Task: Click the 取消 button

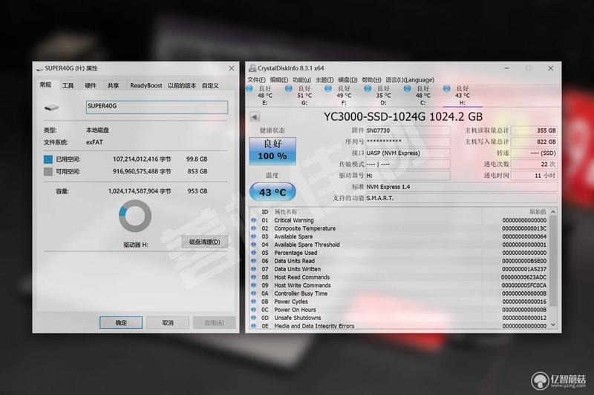Action: (168, 322)
